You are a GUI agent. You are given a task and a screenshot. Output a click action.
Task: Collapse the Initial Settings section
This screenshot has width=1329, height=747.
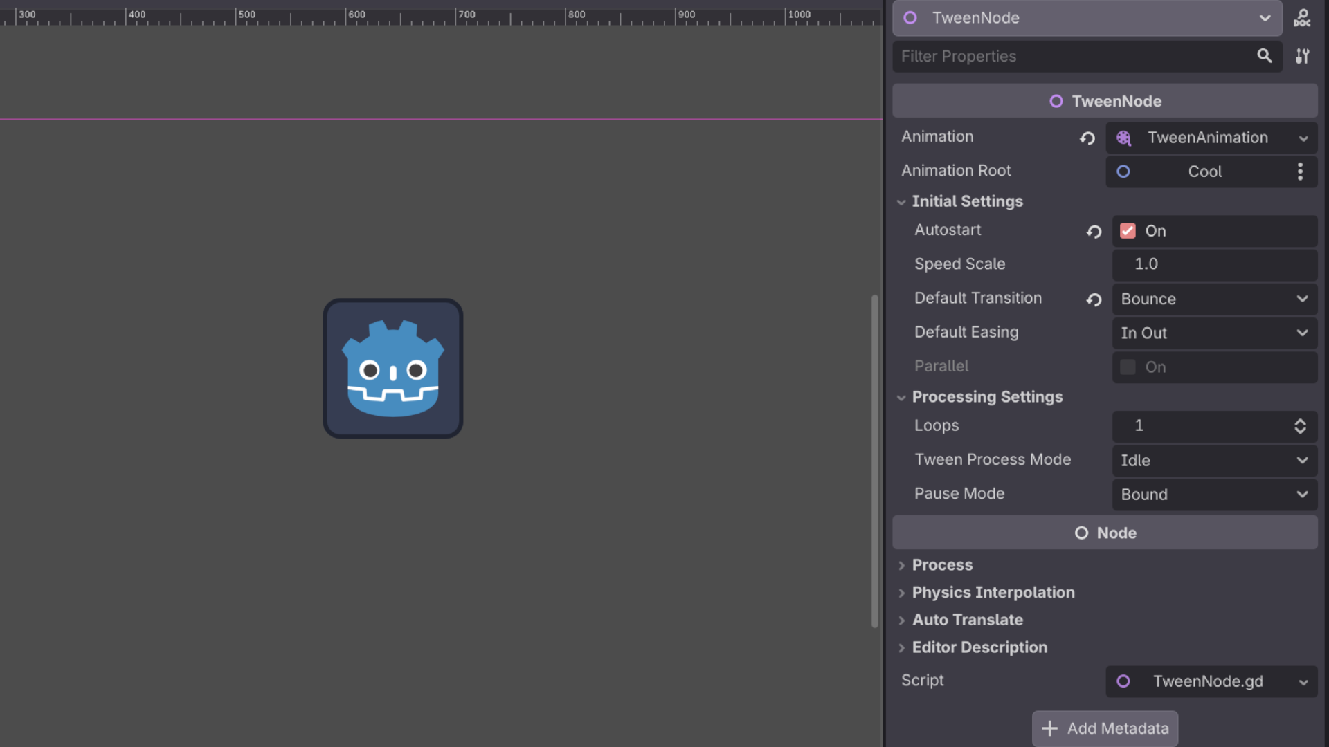(967, 202)
